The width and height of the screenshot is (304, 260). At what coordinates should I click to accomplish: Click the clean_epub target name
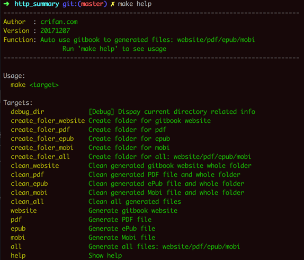pyautogui.click(x=29, y=184)
